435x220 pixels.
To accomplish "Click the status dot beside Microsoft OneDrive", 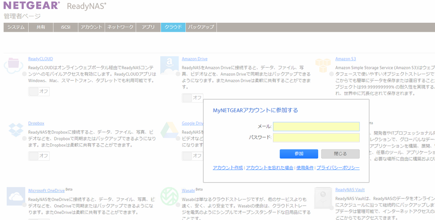I will click(x=24, y=205).
